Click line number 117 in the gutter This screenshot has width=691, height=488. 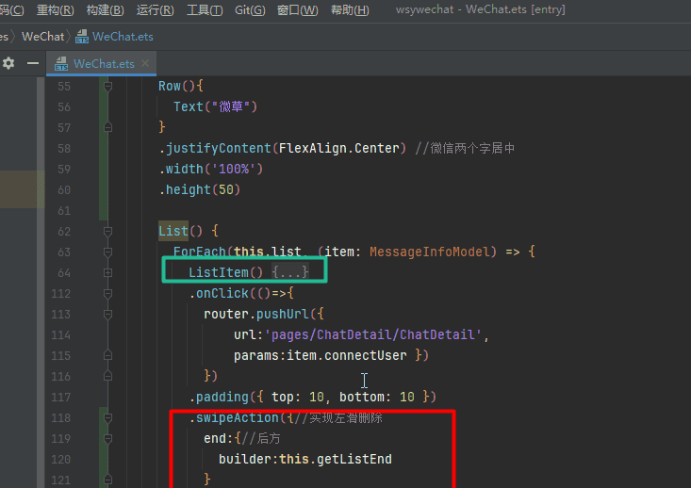pos(62,397)
